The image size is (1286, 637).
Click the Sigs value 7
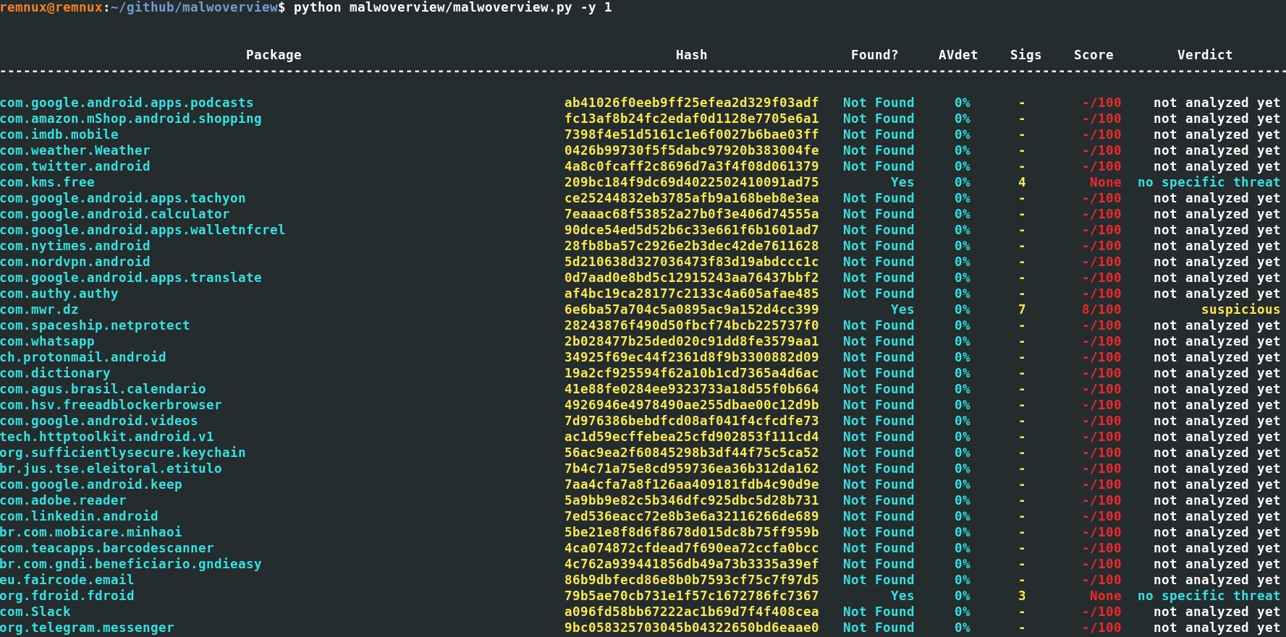(1022, 309)
